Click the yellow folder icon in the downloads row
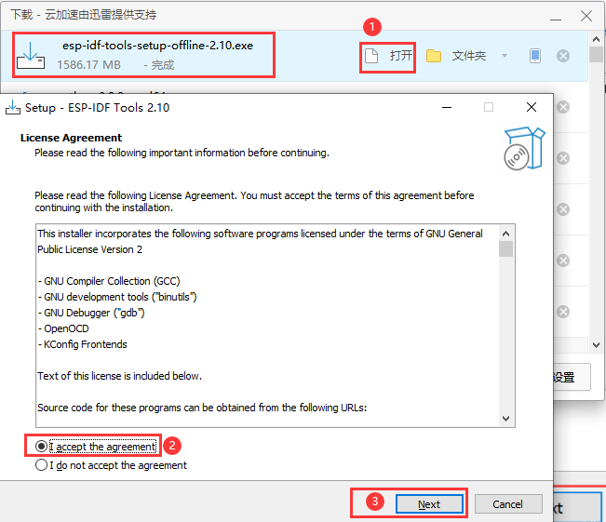 click(x=434, y=56)
